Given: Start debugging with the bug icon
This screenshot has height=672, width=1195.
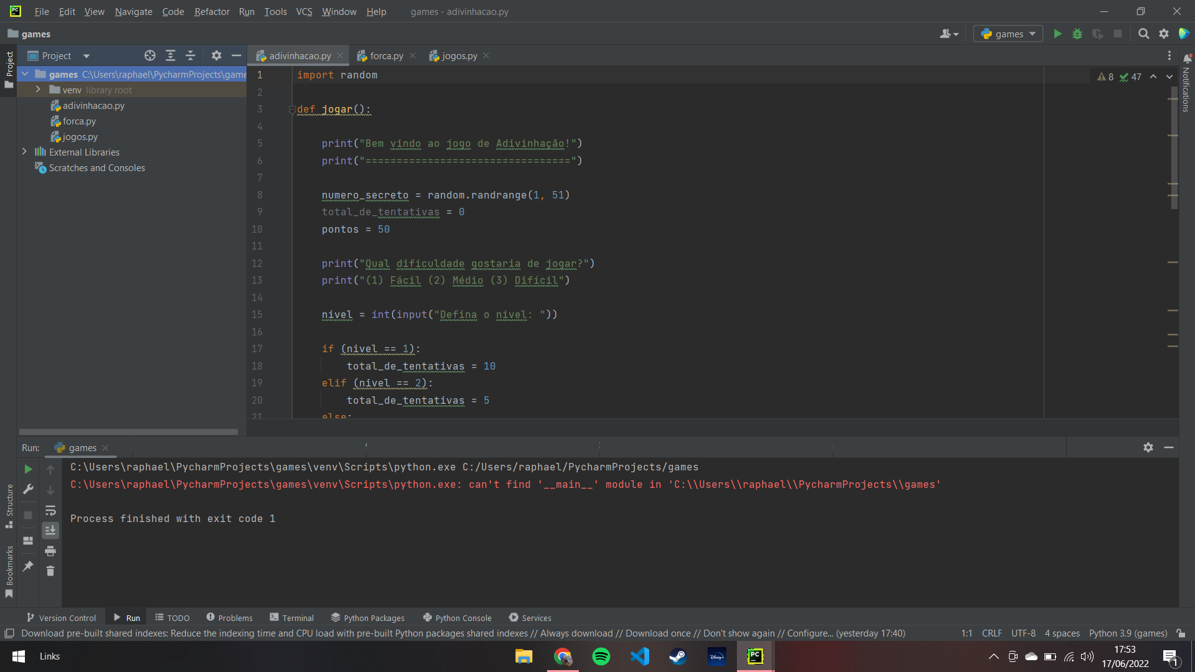Looking at the screenshot, I should (1077, 34).
